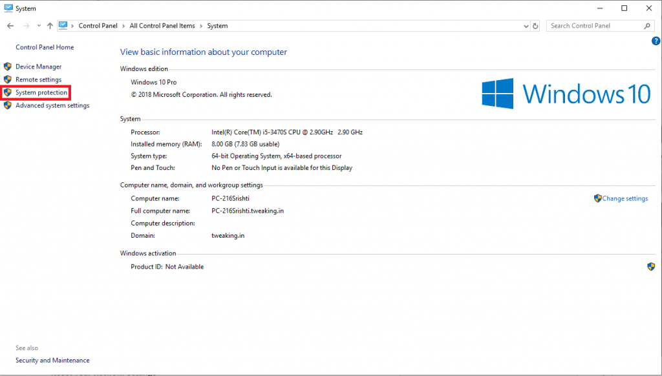
Task: Click the No Pen or Touch Input text
Action: pos(282,168)
